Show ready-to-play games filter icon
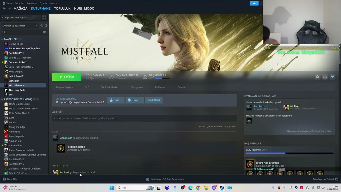 click(x=46, y=26)
